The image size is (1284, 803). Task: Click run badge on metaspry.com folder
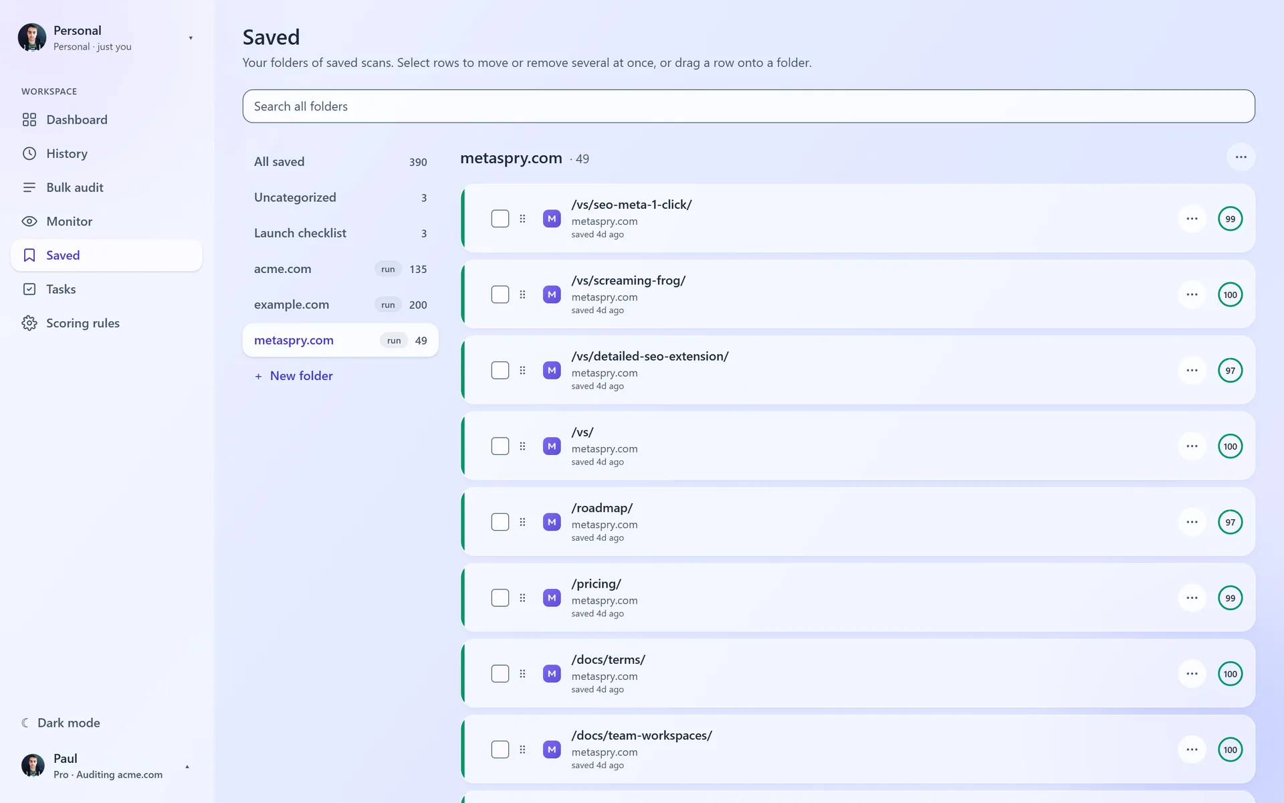[394, 341]
